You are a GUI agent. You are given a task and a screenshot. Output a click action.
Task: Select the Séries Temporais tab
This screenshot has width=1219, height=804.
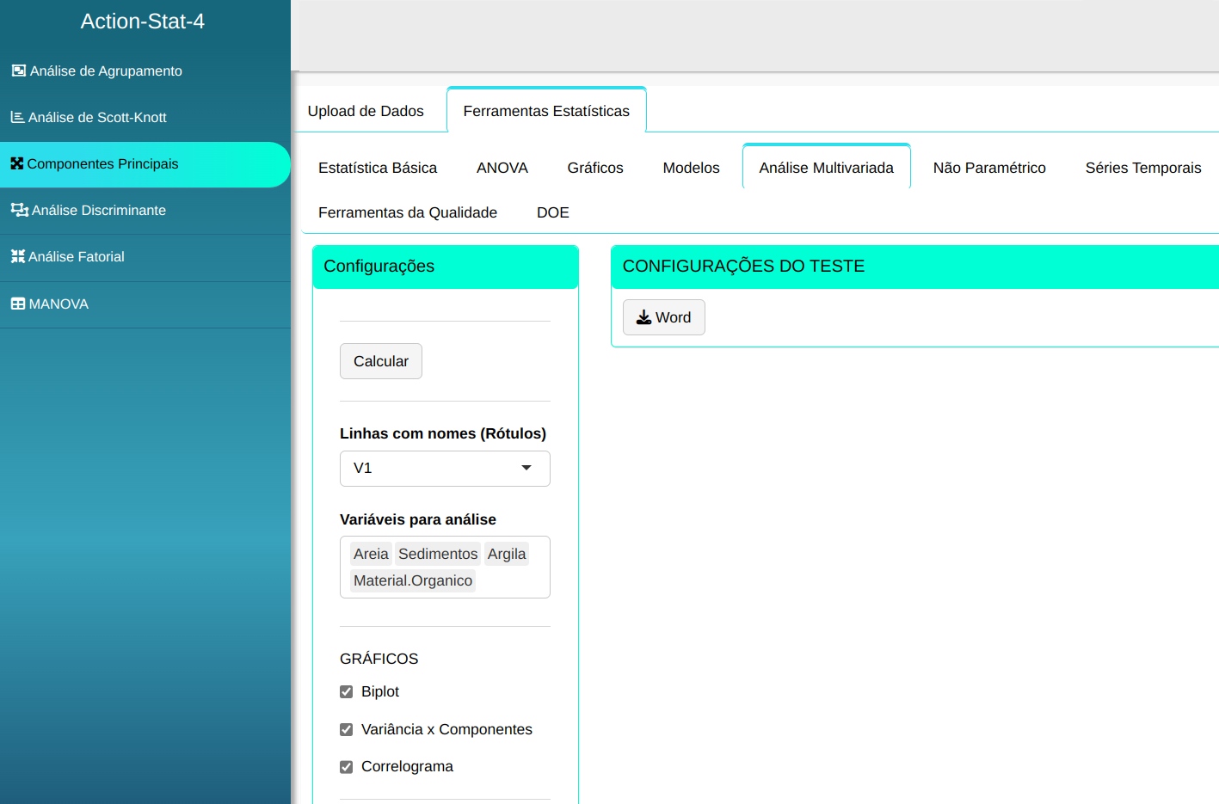click(x=1142, y=168)
